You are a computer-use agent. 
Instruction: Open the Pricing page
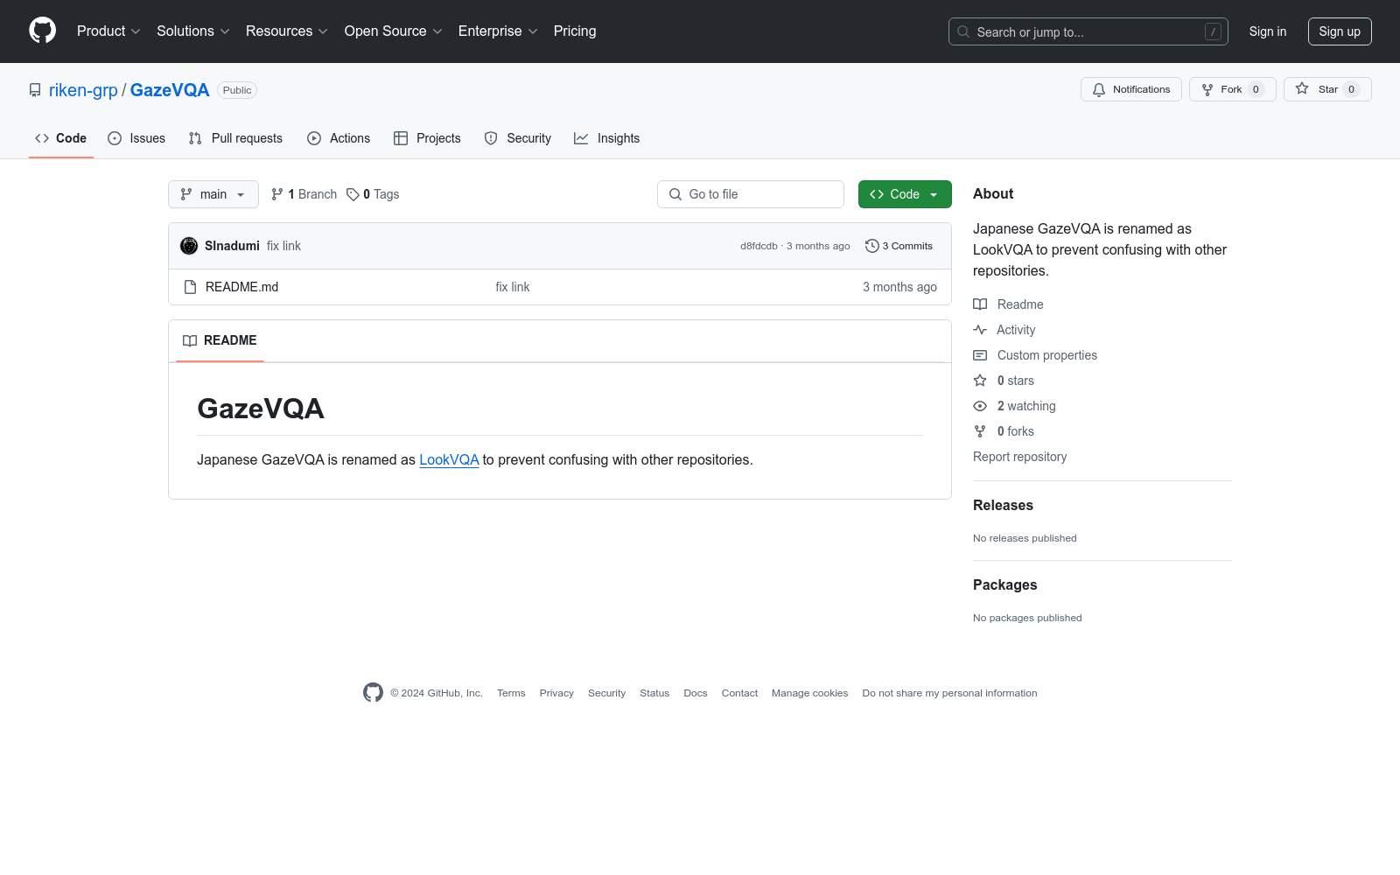coord(575,31)
